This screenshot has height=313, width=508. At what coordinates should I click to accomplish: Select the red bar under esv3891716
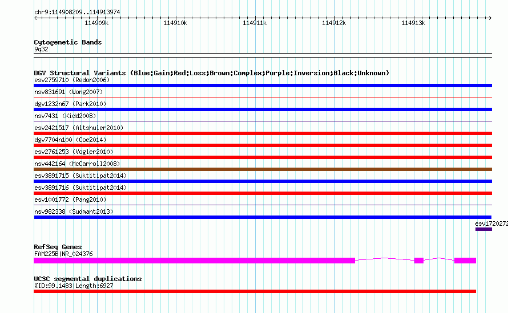263,193
